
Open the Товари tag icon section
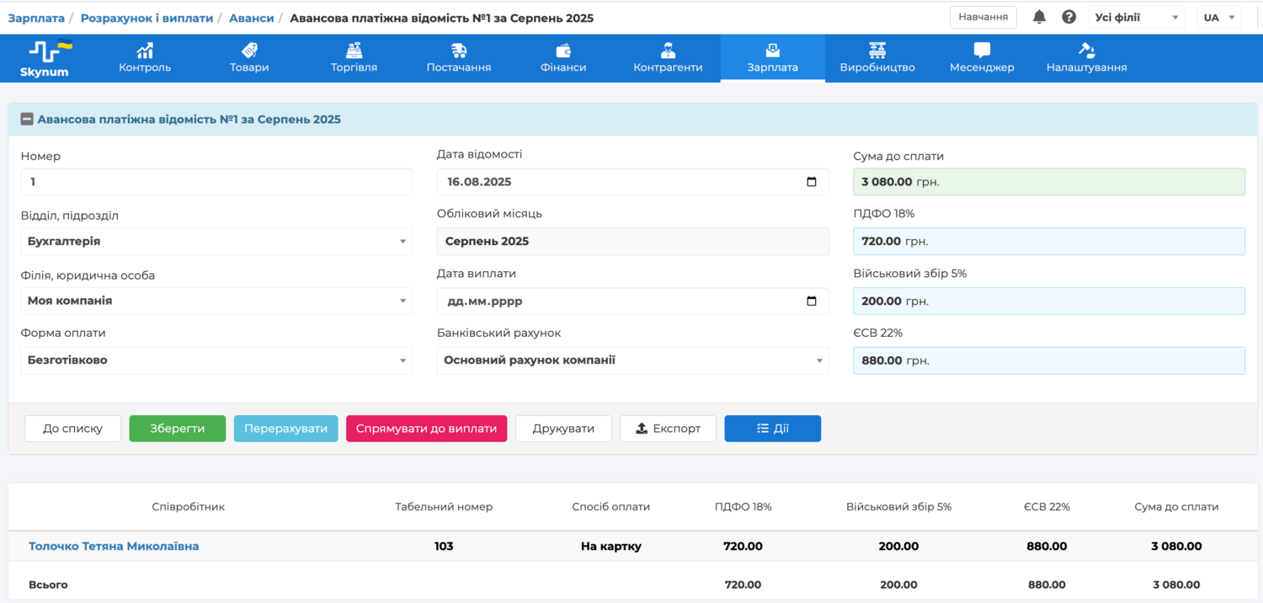[249, 51]
